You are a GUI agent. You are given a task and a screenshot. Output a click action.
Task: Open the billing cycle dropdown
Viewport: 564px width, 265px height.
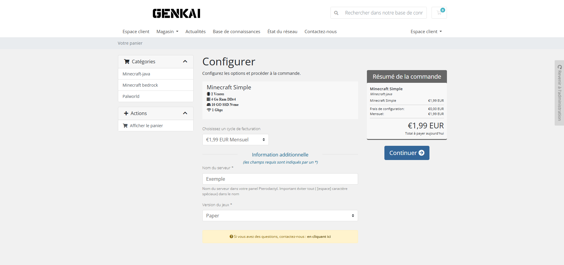(x=235, y=140)
